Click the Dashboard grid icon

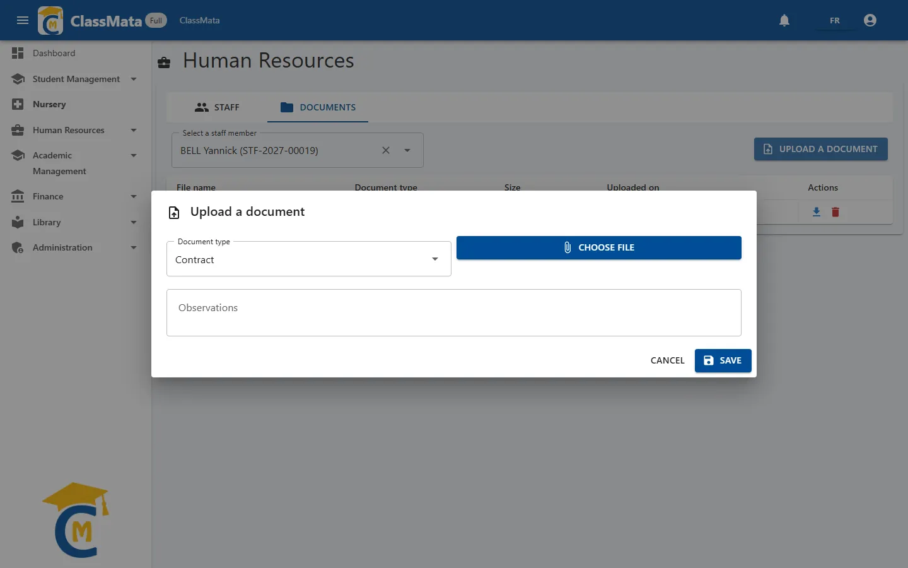(x=18, y=53)
